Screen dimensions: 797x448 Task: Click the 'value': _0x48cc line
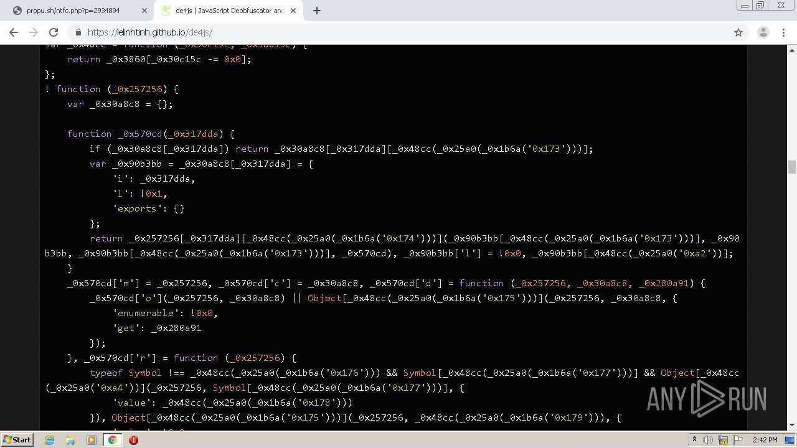pos(232,403)
